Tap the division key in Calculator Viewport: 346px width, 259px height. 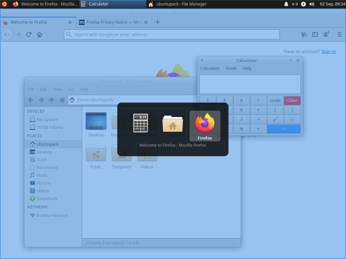258,101
